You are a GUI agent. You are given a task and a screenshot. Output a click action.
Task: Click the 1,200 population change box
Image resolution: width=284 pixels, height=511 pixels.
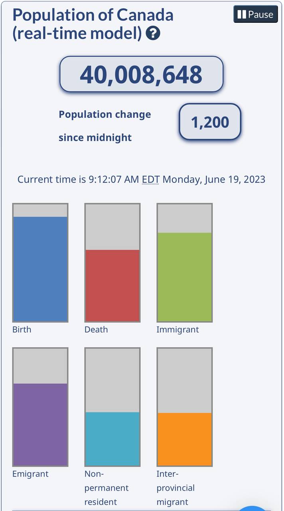[210, 122]
